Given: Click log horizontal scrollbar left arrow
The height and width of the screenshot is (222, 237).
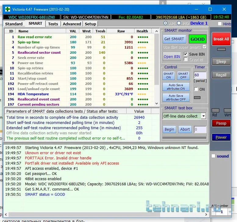Looking at the screenshot, I should tap(6, 214).
